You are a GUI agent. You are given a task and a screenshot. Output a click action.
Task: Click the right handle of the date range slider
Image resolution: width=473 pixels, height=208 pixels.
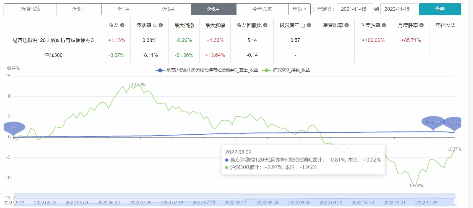pos(455,201)
